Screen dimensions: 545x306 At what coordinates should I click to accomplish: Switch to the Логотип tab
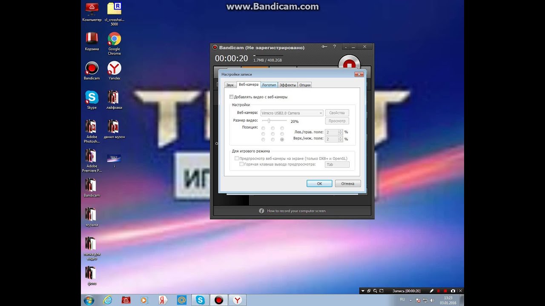269,85
